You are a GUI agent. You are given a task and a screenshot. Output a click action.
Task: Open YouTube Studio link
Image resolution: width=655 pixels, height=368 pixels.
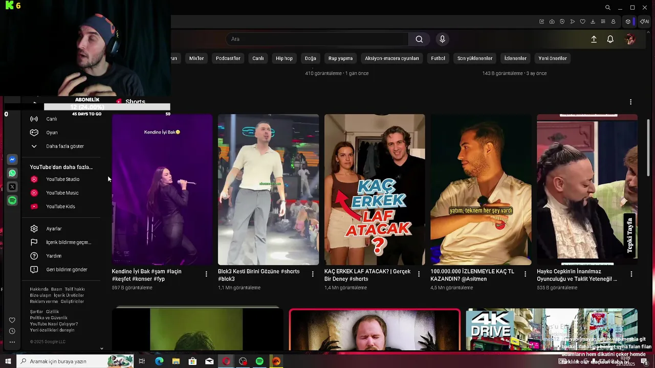(61, 179)
